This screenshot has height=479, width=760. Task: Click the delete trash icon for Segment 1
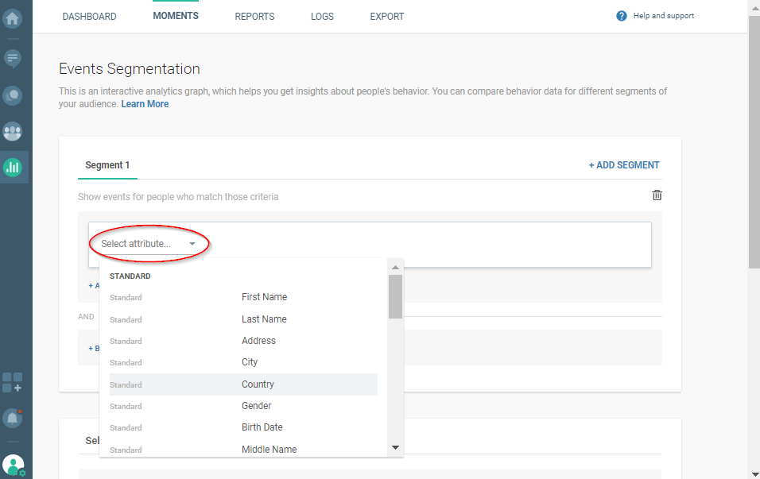tap(657, 195)
